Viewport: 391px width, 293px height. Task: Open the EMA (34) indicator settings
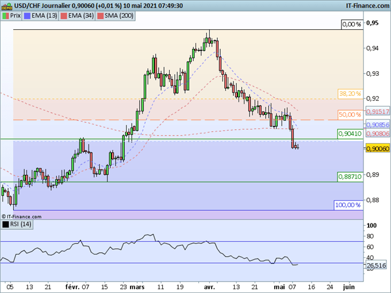77,16
